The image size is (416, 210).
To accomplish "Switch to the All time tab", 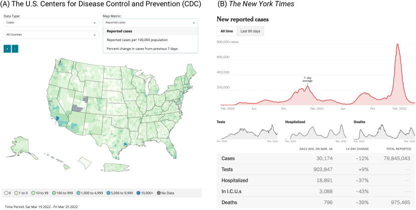I will pos(227,31).
